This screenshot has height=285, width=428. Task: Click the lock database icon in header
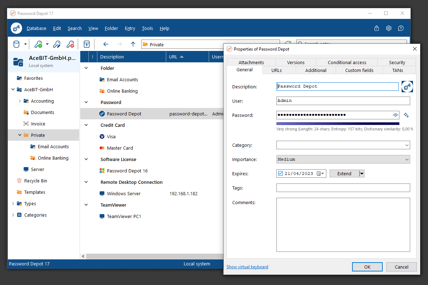[x=377, y=28]
